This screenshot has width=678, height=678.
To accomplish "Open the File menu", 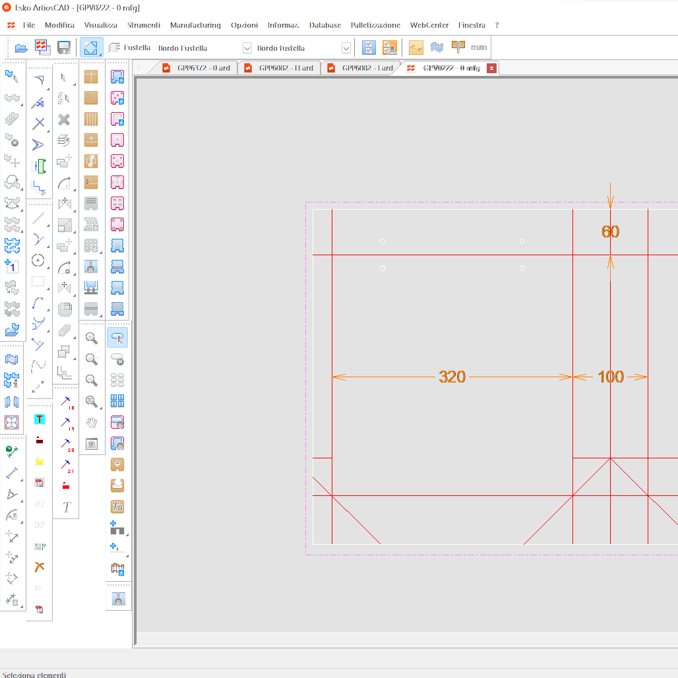I will pyautogui.click(x=29, y=25).
